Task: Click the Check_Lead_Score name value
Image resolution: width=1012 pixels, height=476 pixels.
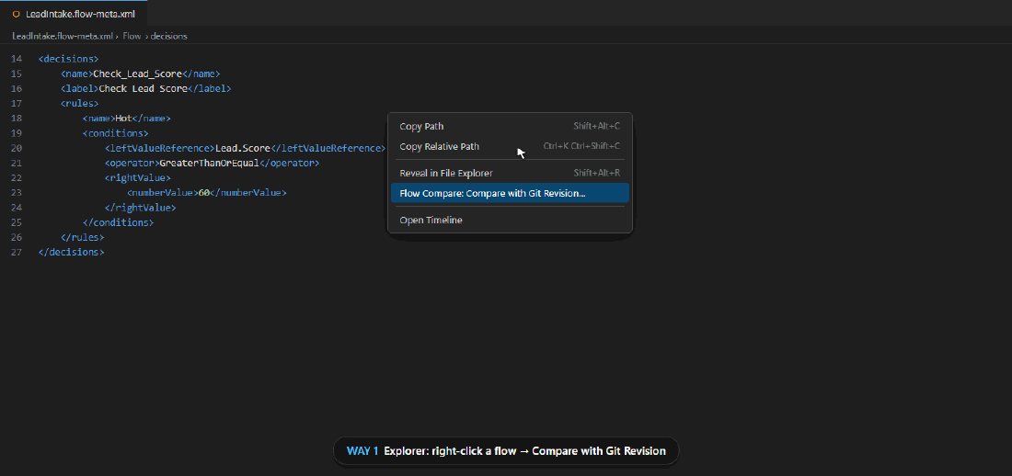Action: click(137, 74)
